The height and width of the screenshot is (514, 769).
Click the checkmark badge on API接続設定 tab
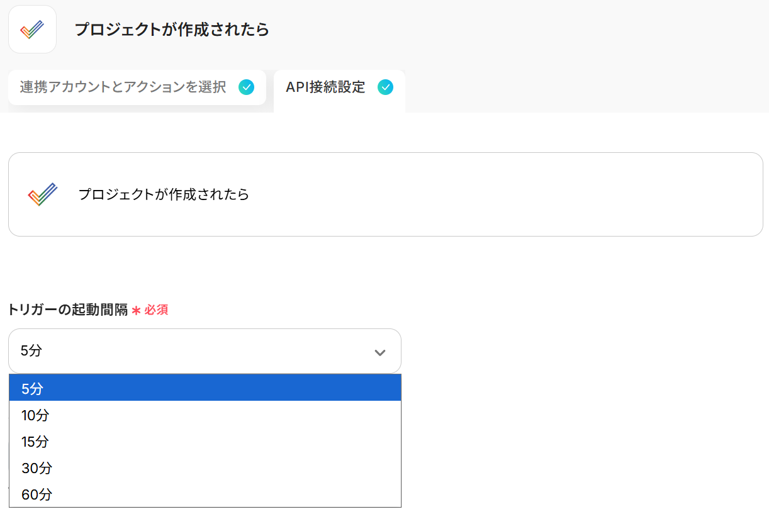point(385,87)
